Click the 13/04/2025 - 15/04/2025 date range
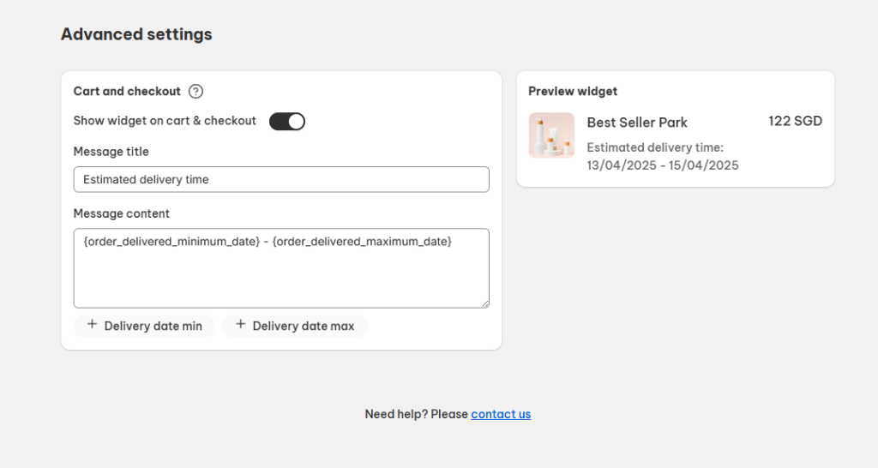The height and width of the screenshot is (468, 878). [x=663, y=165]
